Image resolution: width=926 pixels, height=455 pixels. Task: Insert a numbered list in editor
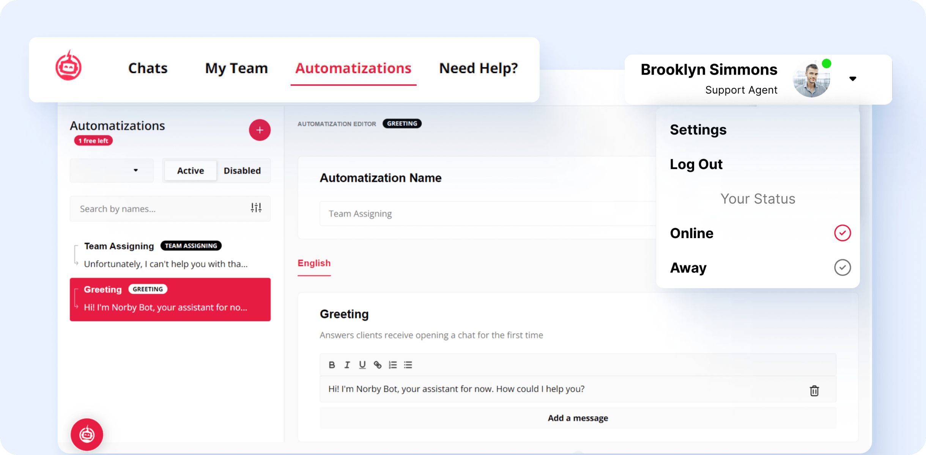tap(393, 365)
